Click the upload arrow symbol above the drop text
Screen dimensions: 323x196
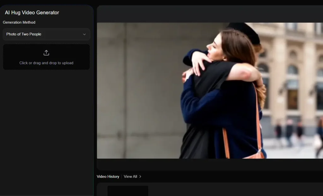click(x=46, y=53)
